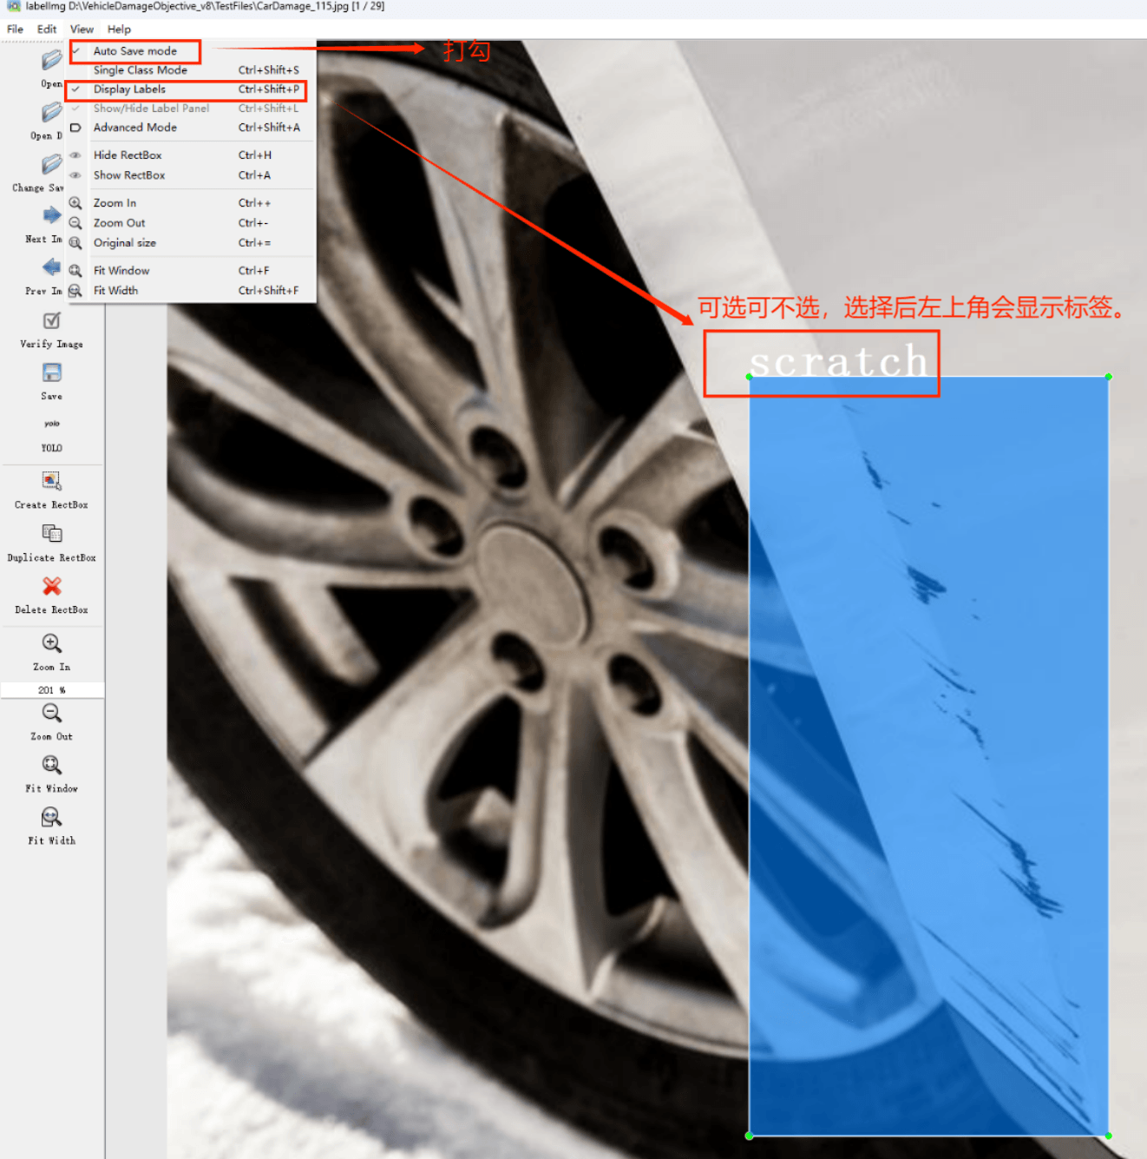This screenshot has height=1159, width=1147.
Task: Toggle Display Labels in the View menu
Action: coord(191,89)
